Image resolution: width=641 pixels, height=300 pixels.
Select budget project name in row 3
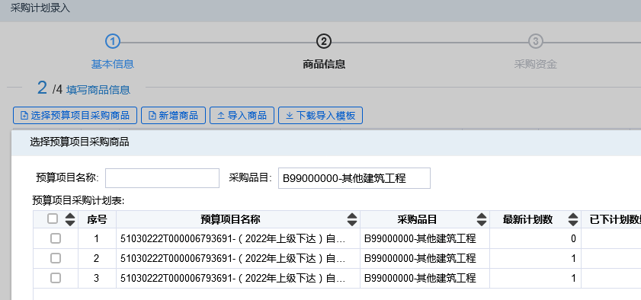pyautogui.click(x=233, y=279)
